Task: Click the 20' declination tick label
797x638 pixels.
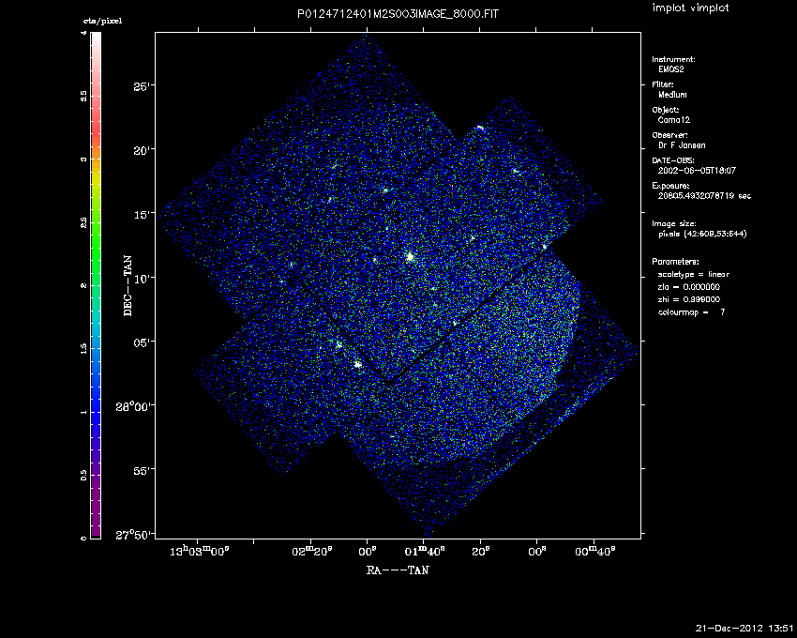Action: [x=143, y=151]
